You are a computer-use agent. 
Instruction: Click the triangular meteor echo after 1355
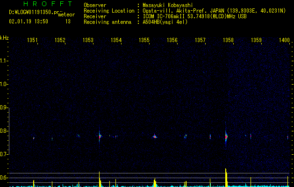coord(155,137)
